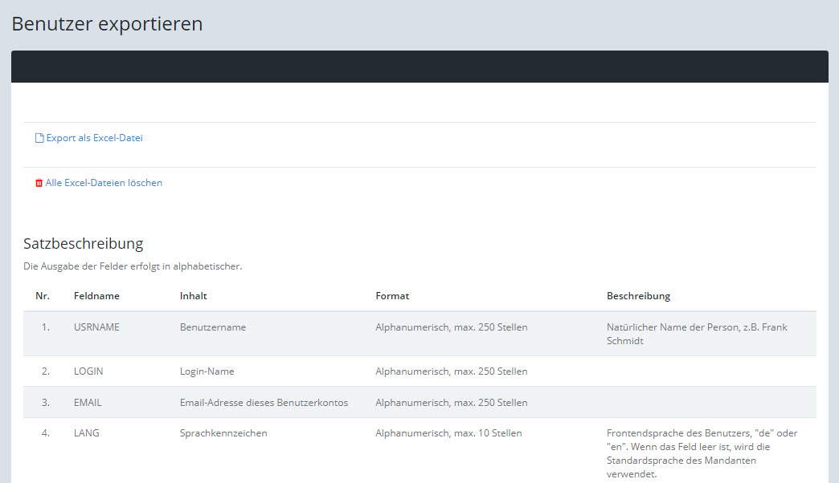Select the LOGIN field name cell
Image resolution: width=839 pixels, height=483 pixels.
88,371
